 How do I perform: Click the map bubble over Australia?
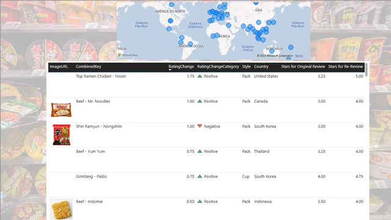[x=272, y=51]
